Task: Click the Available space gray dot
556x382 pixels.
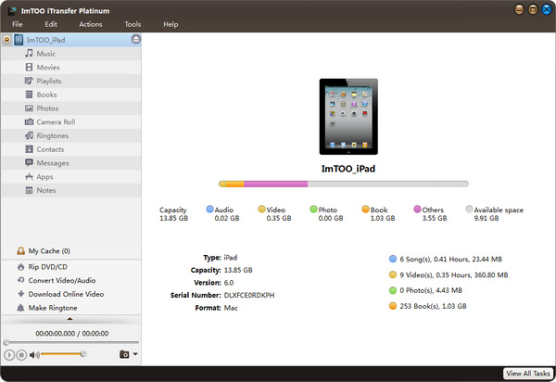Action: coord(469,209)
